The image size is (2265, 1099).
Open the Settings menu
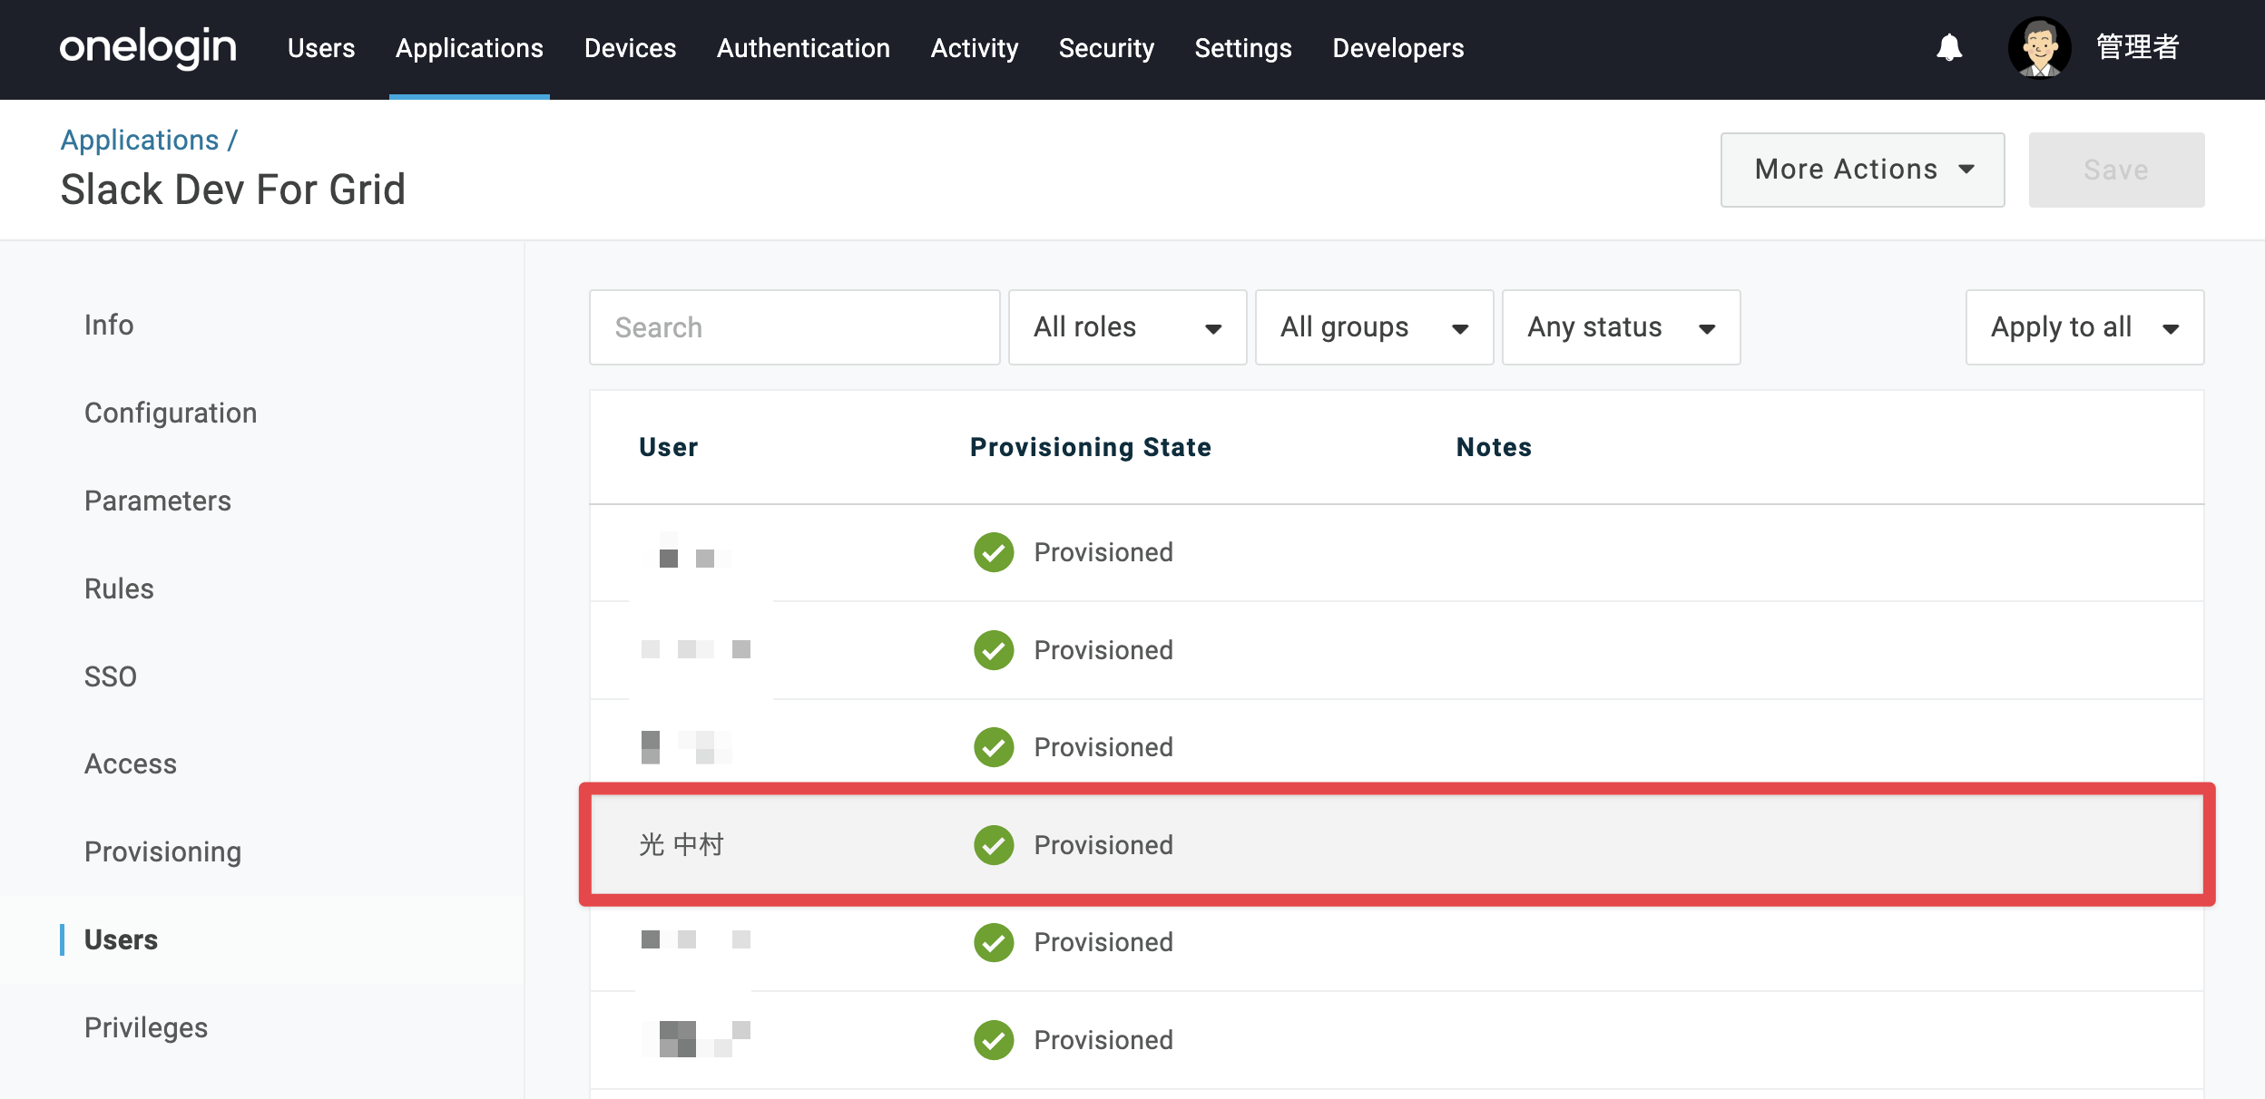coord(1243,48)
